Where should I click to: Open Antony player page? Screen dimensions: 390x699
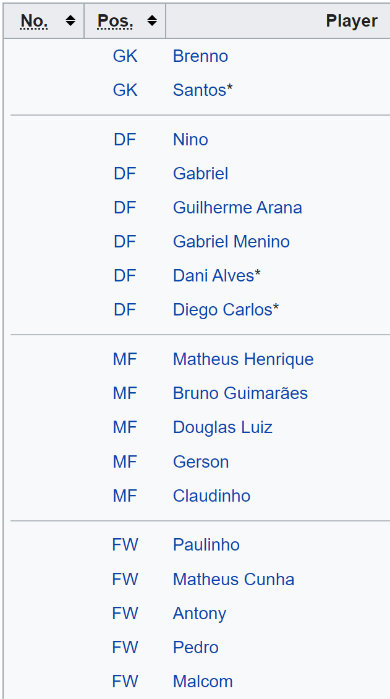tap(200, 614)
